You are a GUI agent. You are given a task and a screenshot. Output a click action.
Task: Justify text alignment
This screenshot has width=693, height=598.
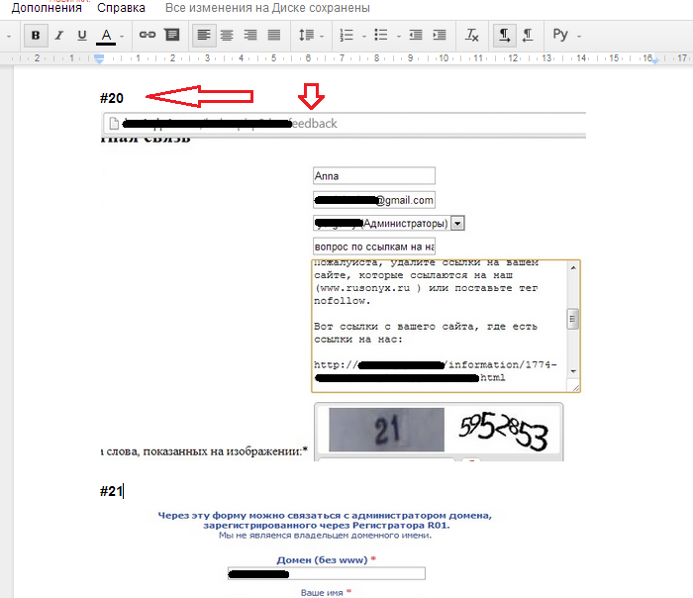[274, 35]
